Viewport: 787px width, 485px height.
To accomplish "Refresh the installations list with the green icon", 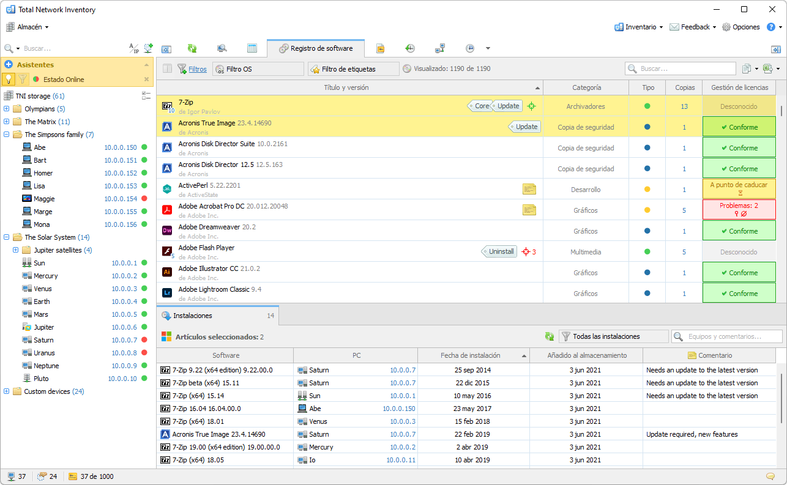I will [550, 336].
